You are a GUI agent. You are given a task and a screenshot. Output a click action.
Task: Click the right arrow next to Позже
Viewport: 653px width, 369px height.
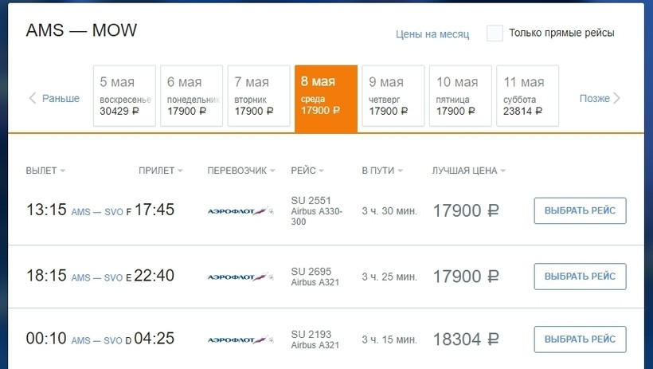click(616, 98)
